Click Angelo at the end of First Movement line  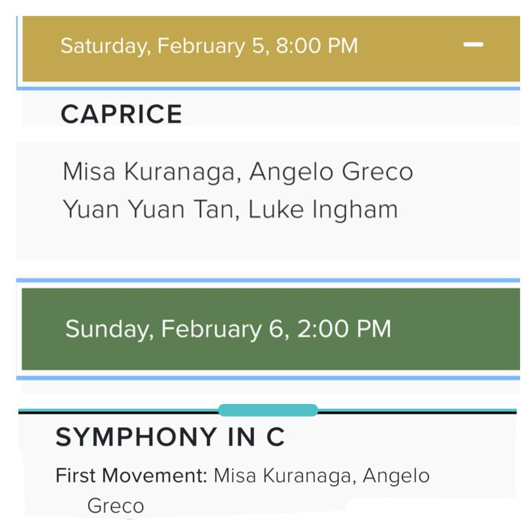(396, 476)
